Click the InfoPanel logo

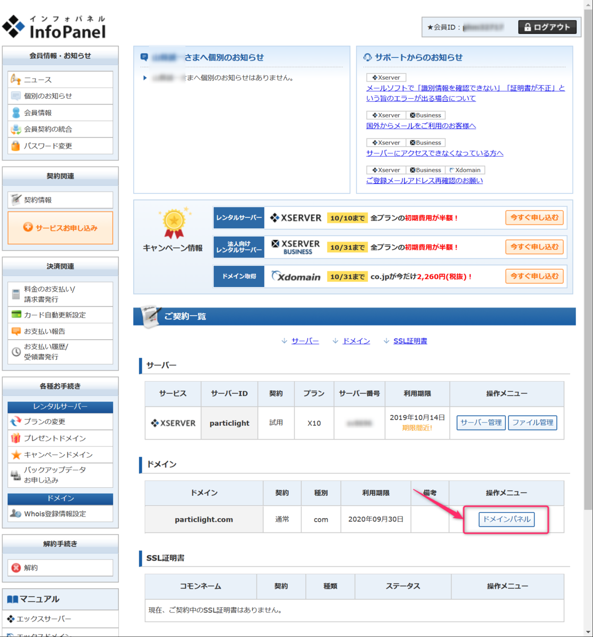click(x=54, y=27)
